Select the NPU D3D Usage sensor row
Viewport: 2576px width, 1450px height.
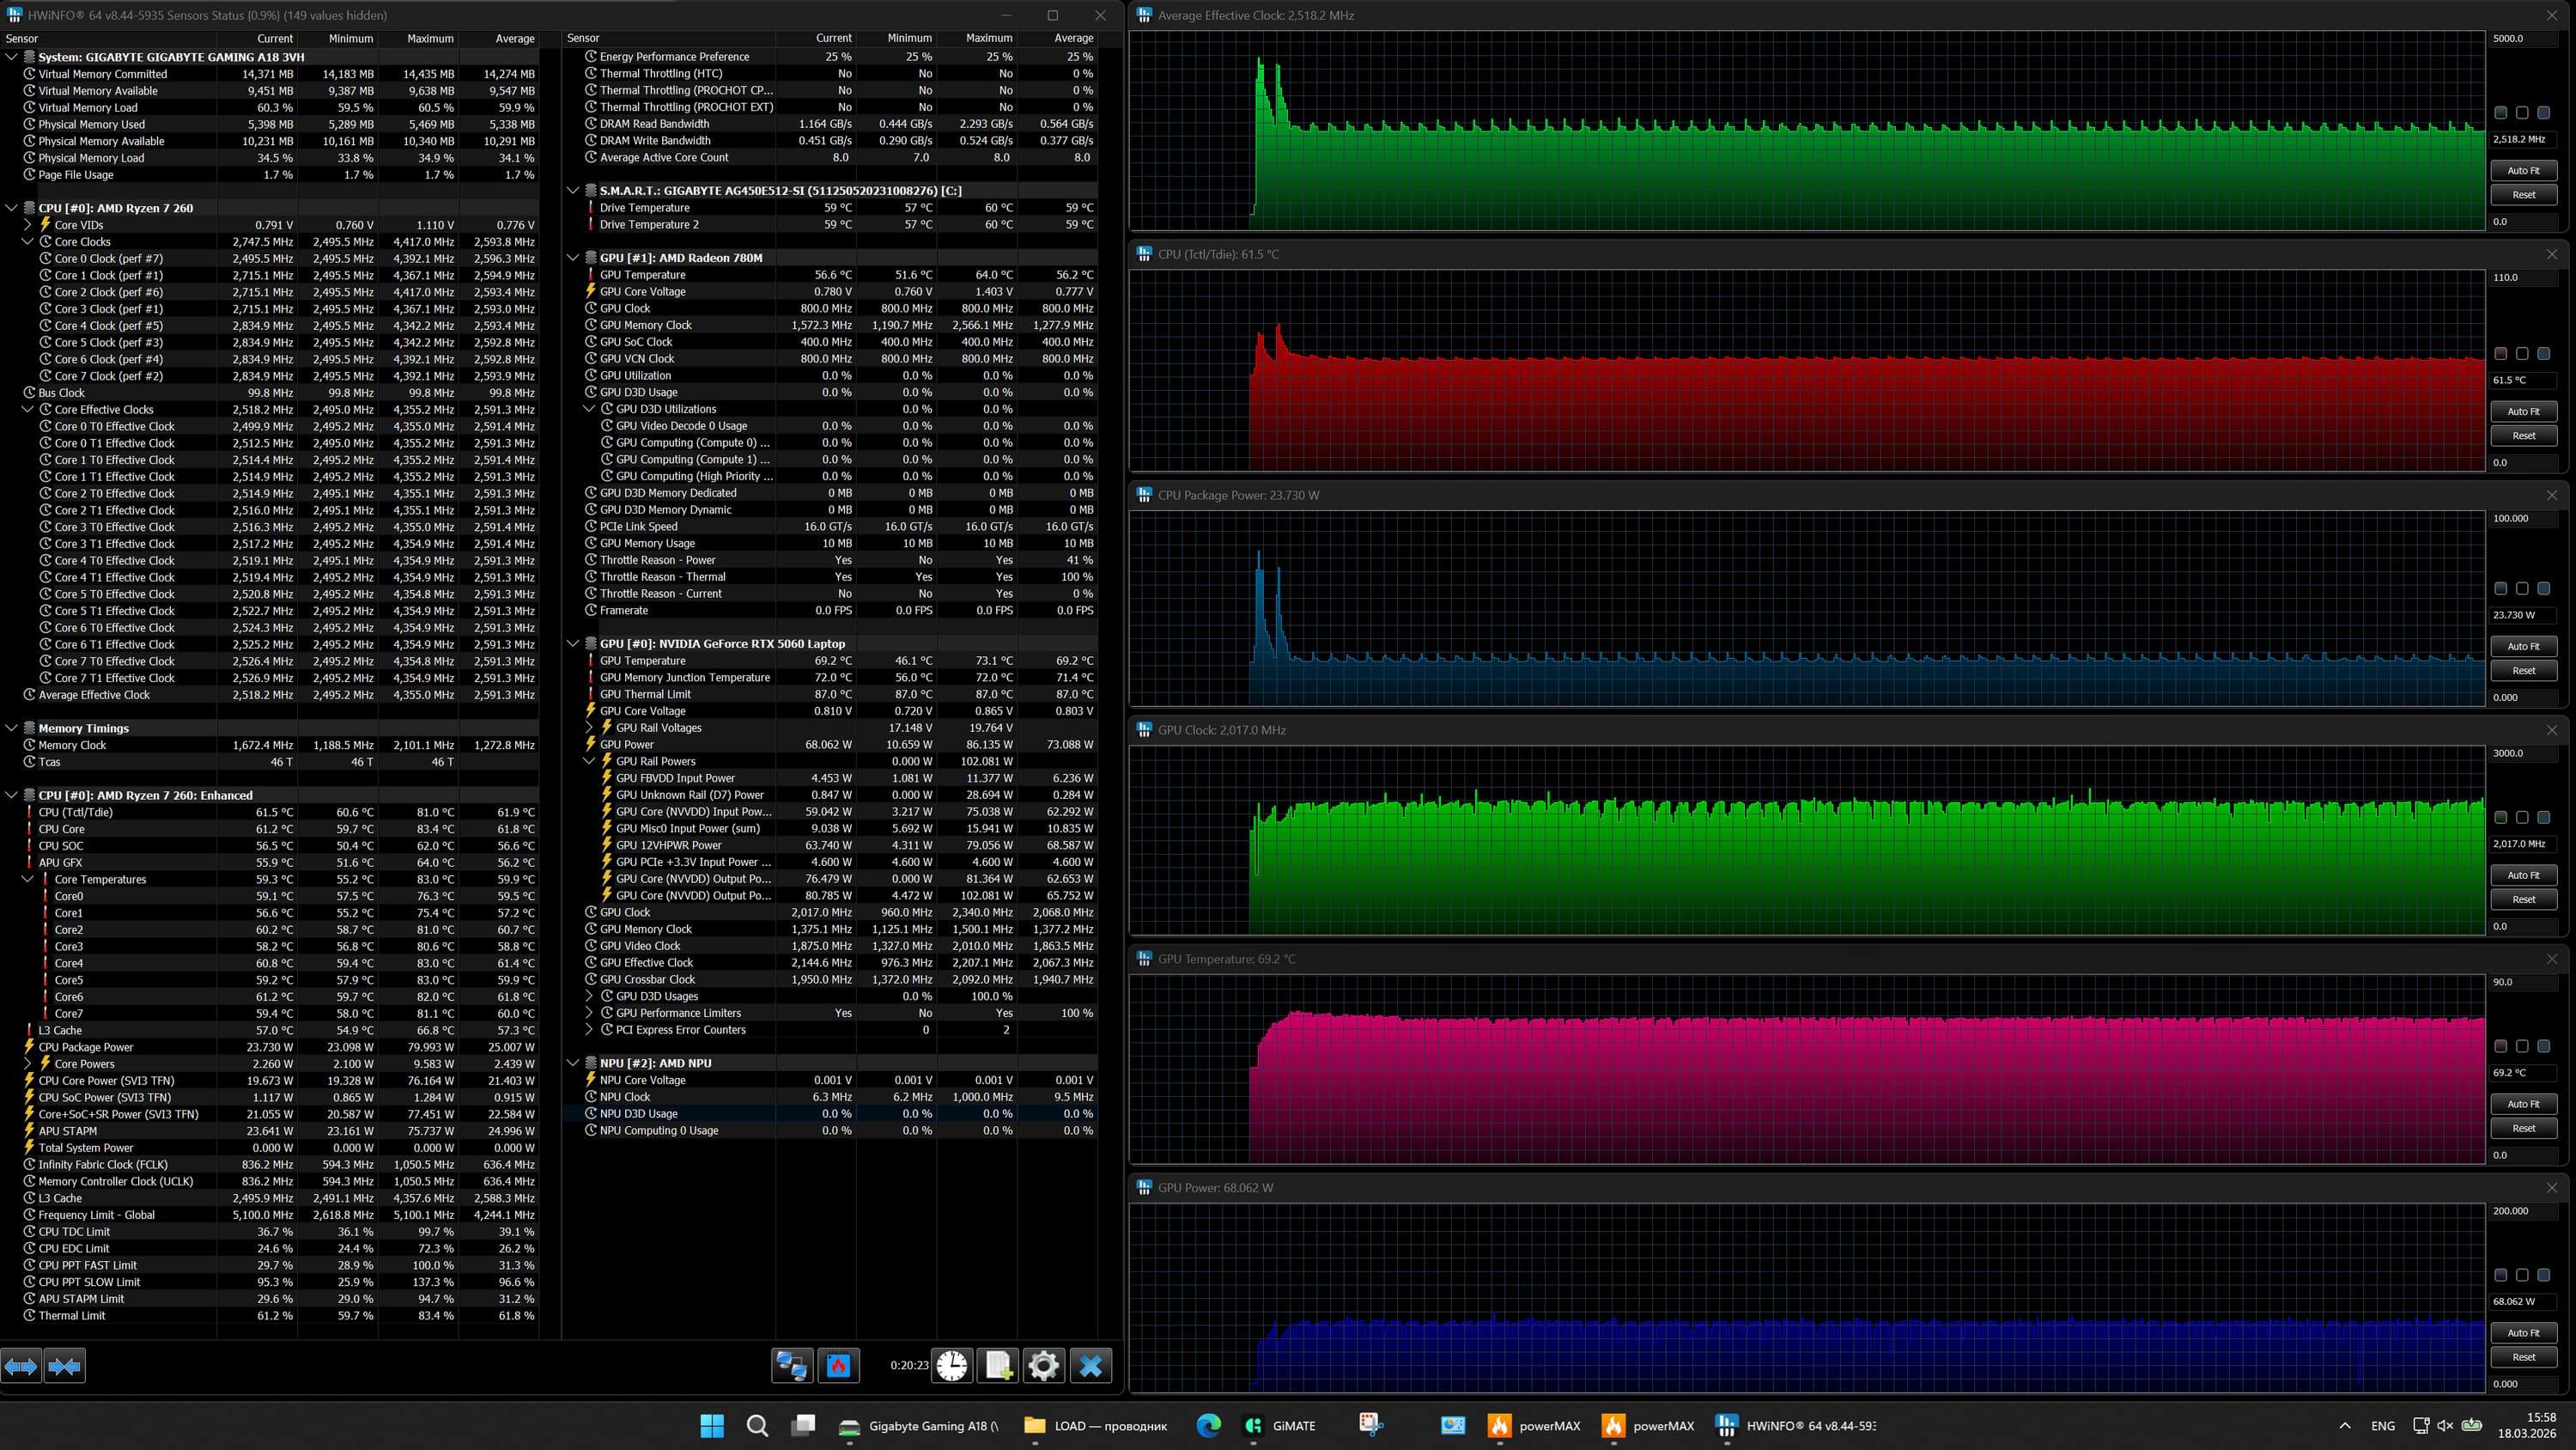coord(638,1114)
